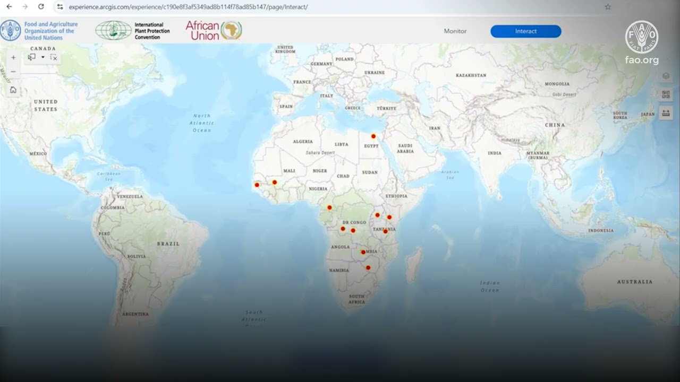
Task: Activate the rectangle select features tool
Action: coord(32,57)
